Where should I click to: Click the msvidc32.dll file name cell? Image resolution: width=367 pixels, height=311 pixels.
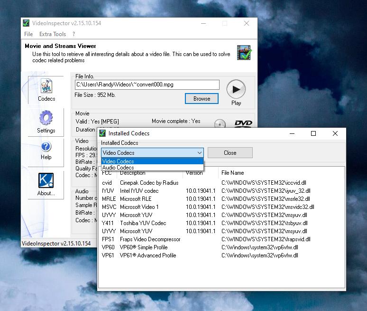click(268, 207)
